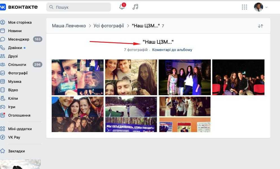Go to Маша Левченко breadcrumb
280x169 pixels.
click(x=69, y=26)
